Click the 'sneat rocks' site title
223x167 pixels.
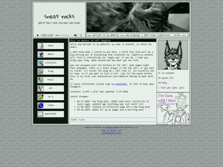tap(59, 16)
